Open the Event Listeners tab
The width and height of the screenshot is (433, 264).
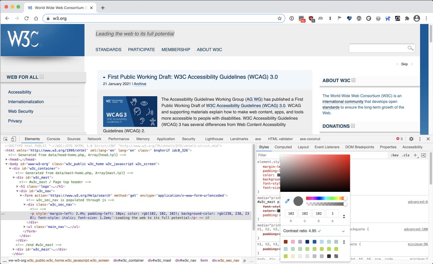click(x=327, y=147)
